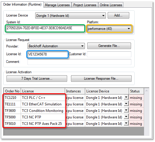Screen dimensions: 155x142
Task: Click the missing status in TF5000 row
Action: (136, 117)
